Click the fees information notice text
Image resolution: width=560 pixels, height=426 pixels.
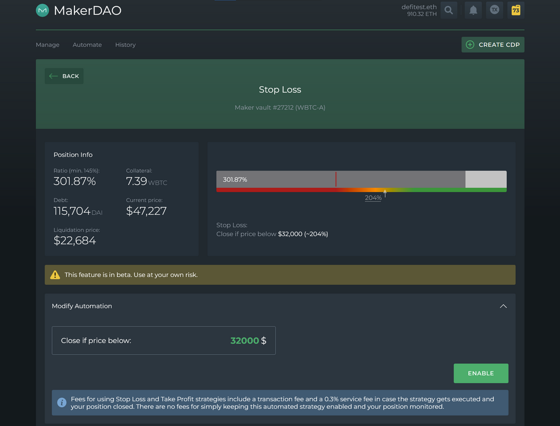pos(282,402)
